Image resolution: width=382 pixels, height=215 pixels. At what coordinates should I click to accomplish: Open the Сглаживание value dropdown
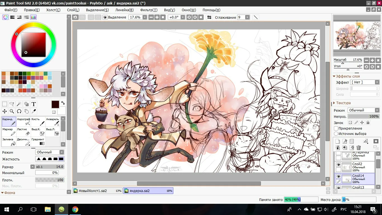coord(247,17)
